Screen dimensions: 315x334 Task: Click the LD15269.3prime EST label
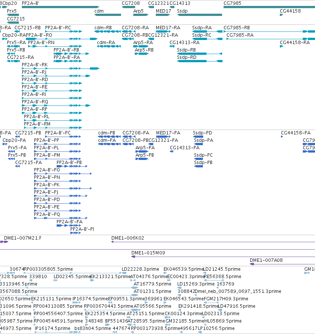point(196,284)
